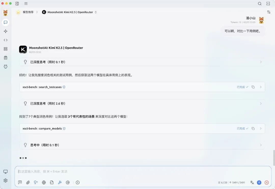
Task: Click the translate icon near send button
Action: 252,182
